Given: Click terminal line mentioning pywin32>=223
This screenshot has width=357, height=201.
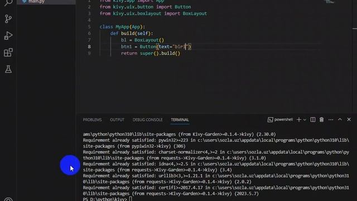Looking at the screenshot, I should (x=216, y=140).
